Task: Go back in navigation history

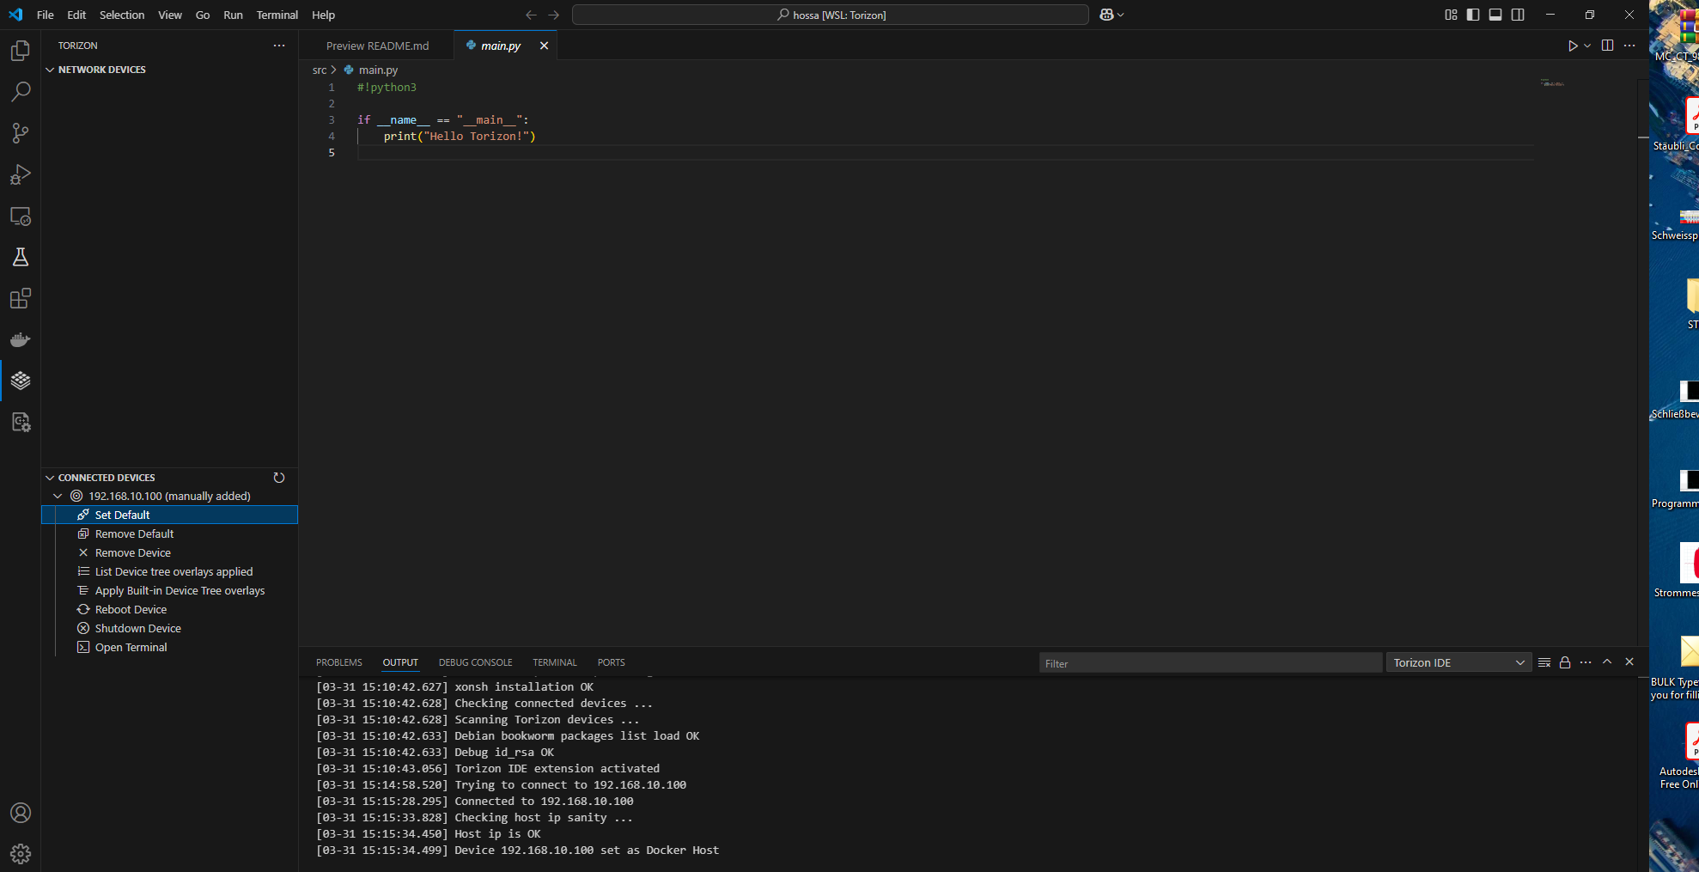Action: click(531, 15)
